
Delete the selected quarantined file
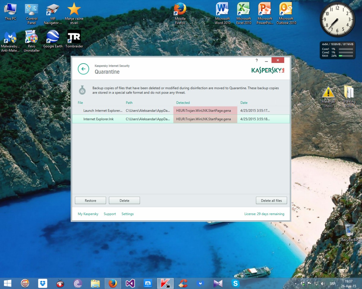tap(124, 200)
